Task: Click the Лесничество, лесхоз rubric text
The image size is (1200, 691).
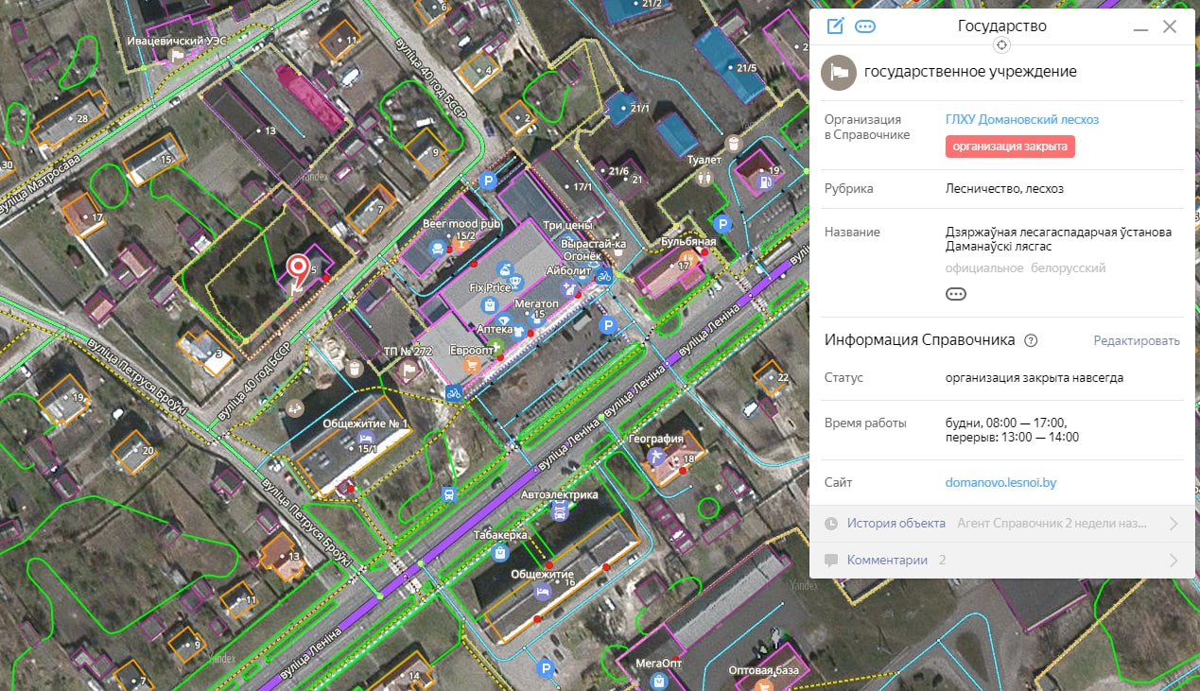Action: 1004,188
